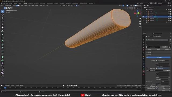Switch perspective/orthographic grid gizmo
This screenshot has width=172, height=97.
coord(140,27)
